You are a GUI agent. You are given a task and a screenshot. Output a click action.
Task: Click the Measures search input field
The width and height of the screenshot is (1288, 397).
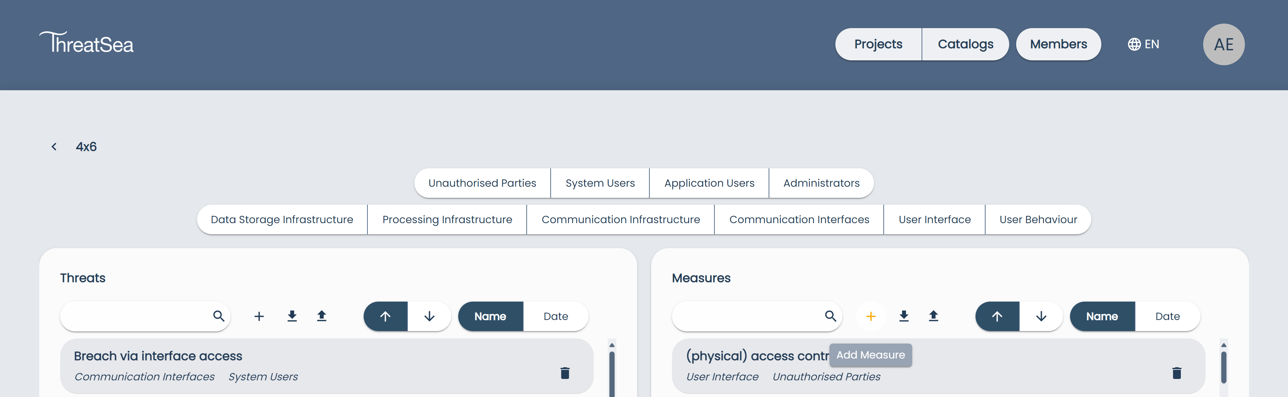[x=745, y=316]
